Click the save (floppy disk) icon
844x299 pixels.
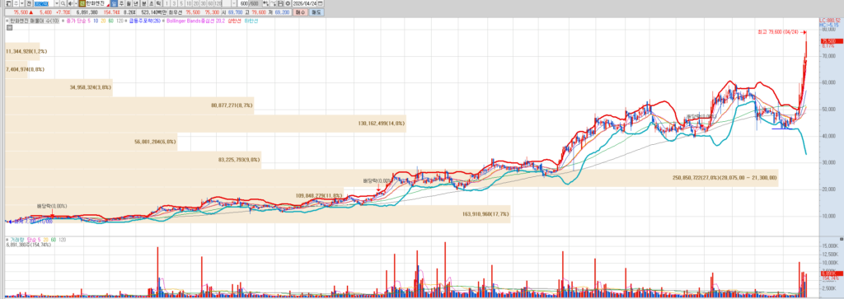[280, 3]
